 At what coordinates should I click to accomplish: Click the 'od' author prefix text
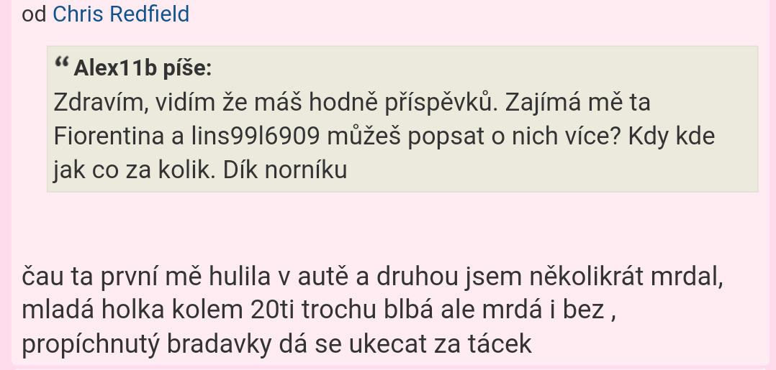pyautogui.click(x=34, y=14)
